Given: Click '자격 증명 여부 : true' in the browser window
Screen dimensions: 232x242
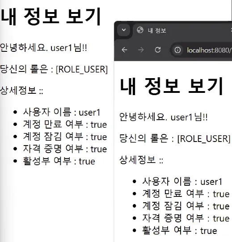Looking at the screenshot, I should (x=186, y=218).
